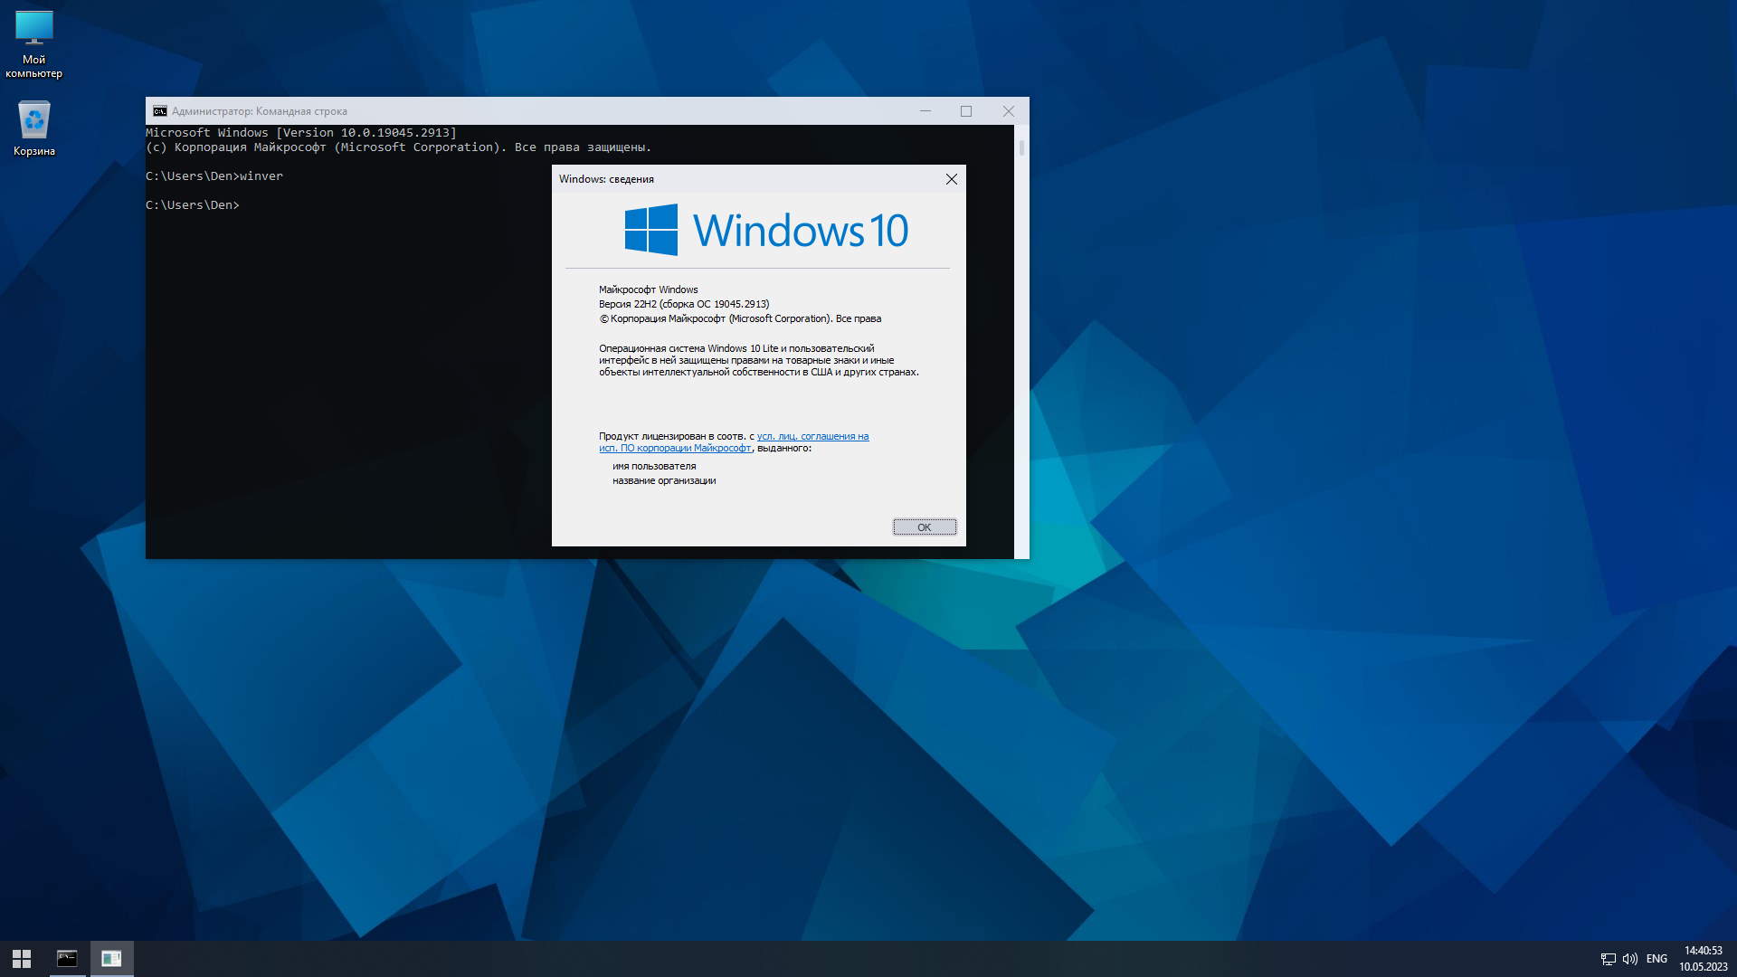This screenshot has width=1737, height=977.
Task: Open network status tray icon
Action: coord(1608,959)
